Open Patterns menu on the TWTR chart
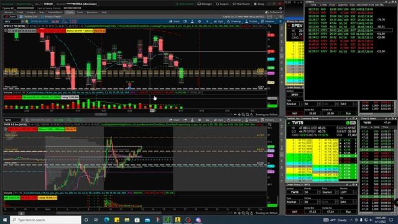The image size is (398, 224). pos(267,120)
